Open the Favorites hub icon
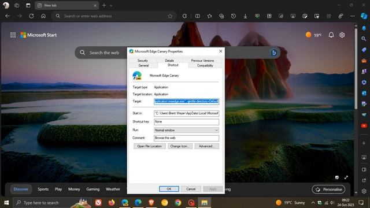The image size is (370, 208). pos(209,16)
